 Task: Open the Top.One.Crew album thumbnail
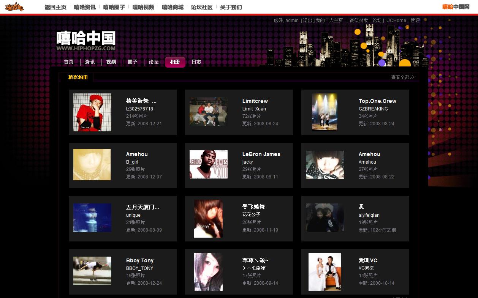point(325,112)
